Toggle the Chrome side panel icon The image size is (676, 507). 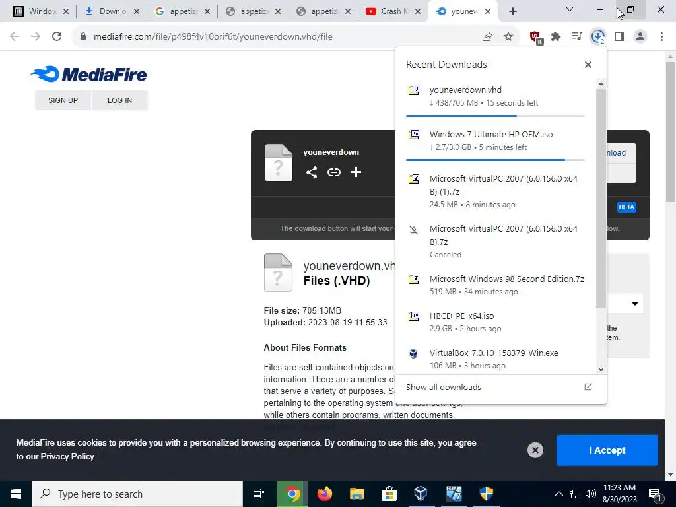(619, 37)
